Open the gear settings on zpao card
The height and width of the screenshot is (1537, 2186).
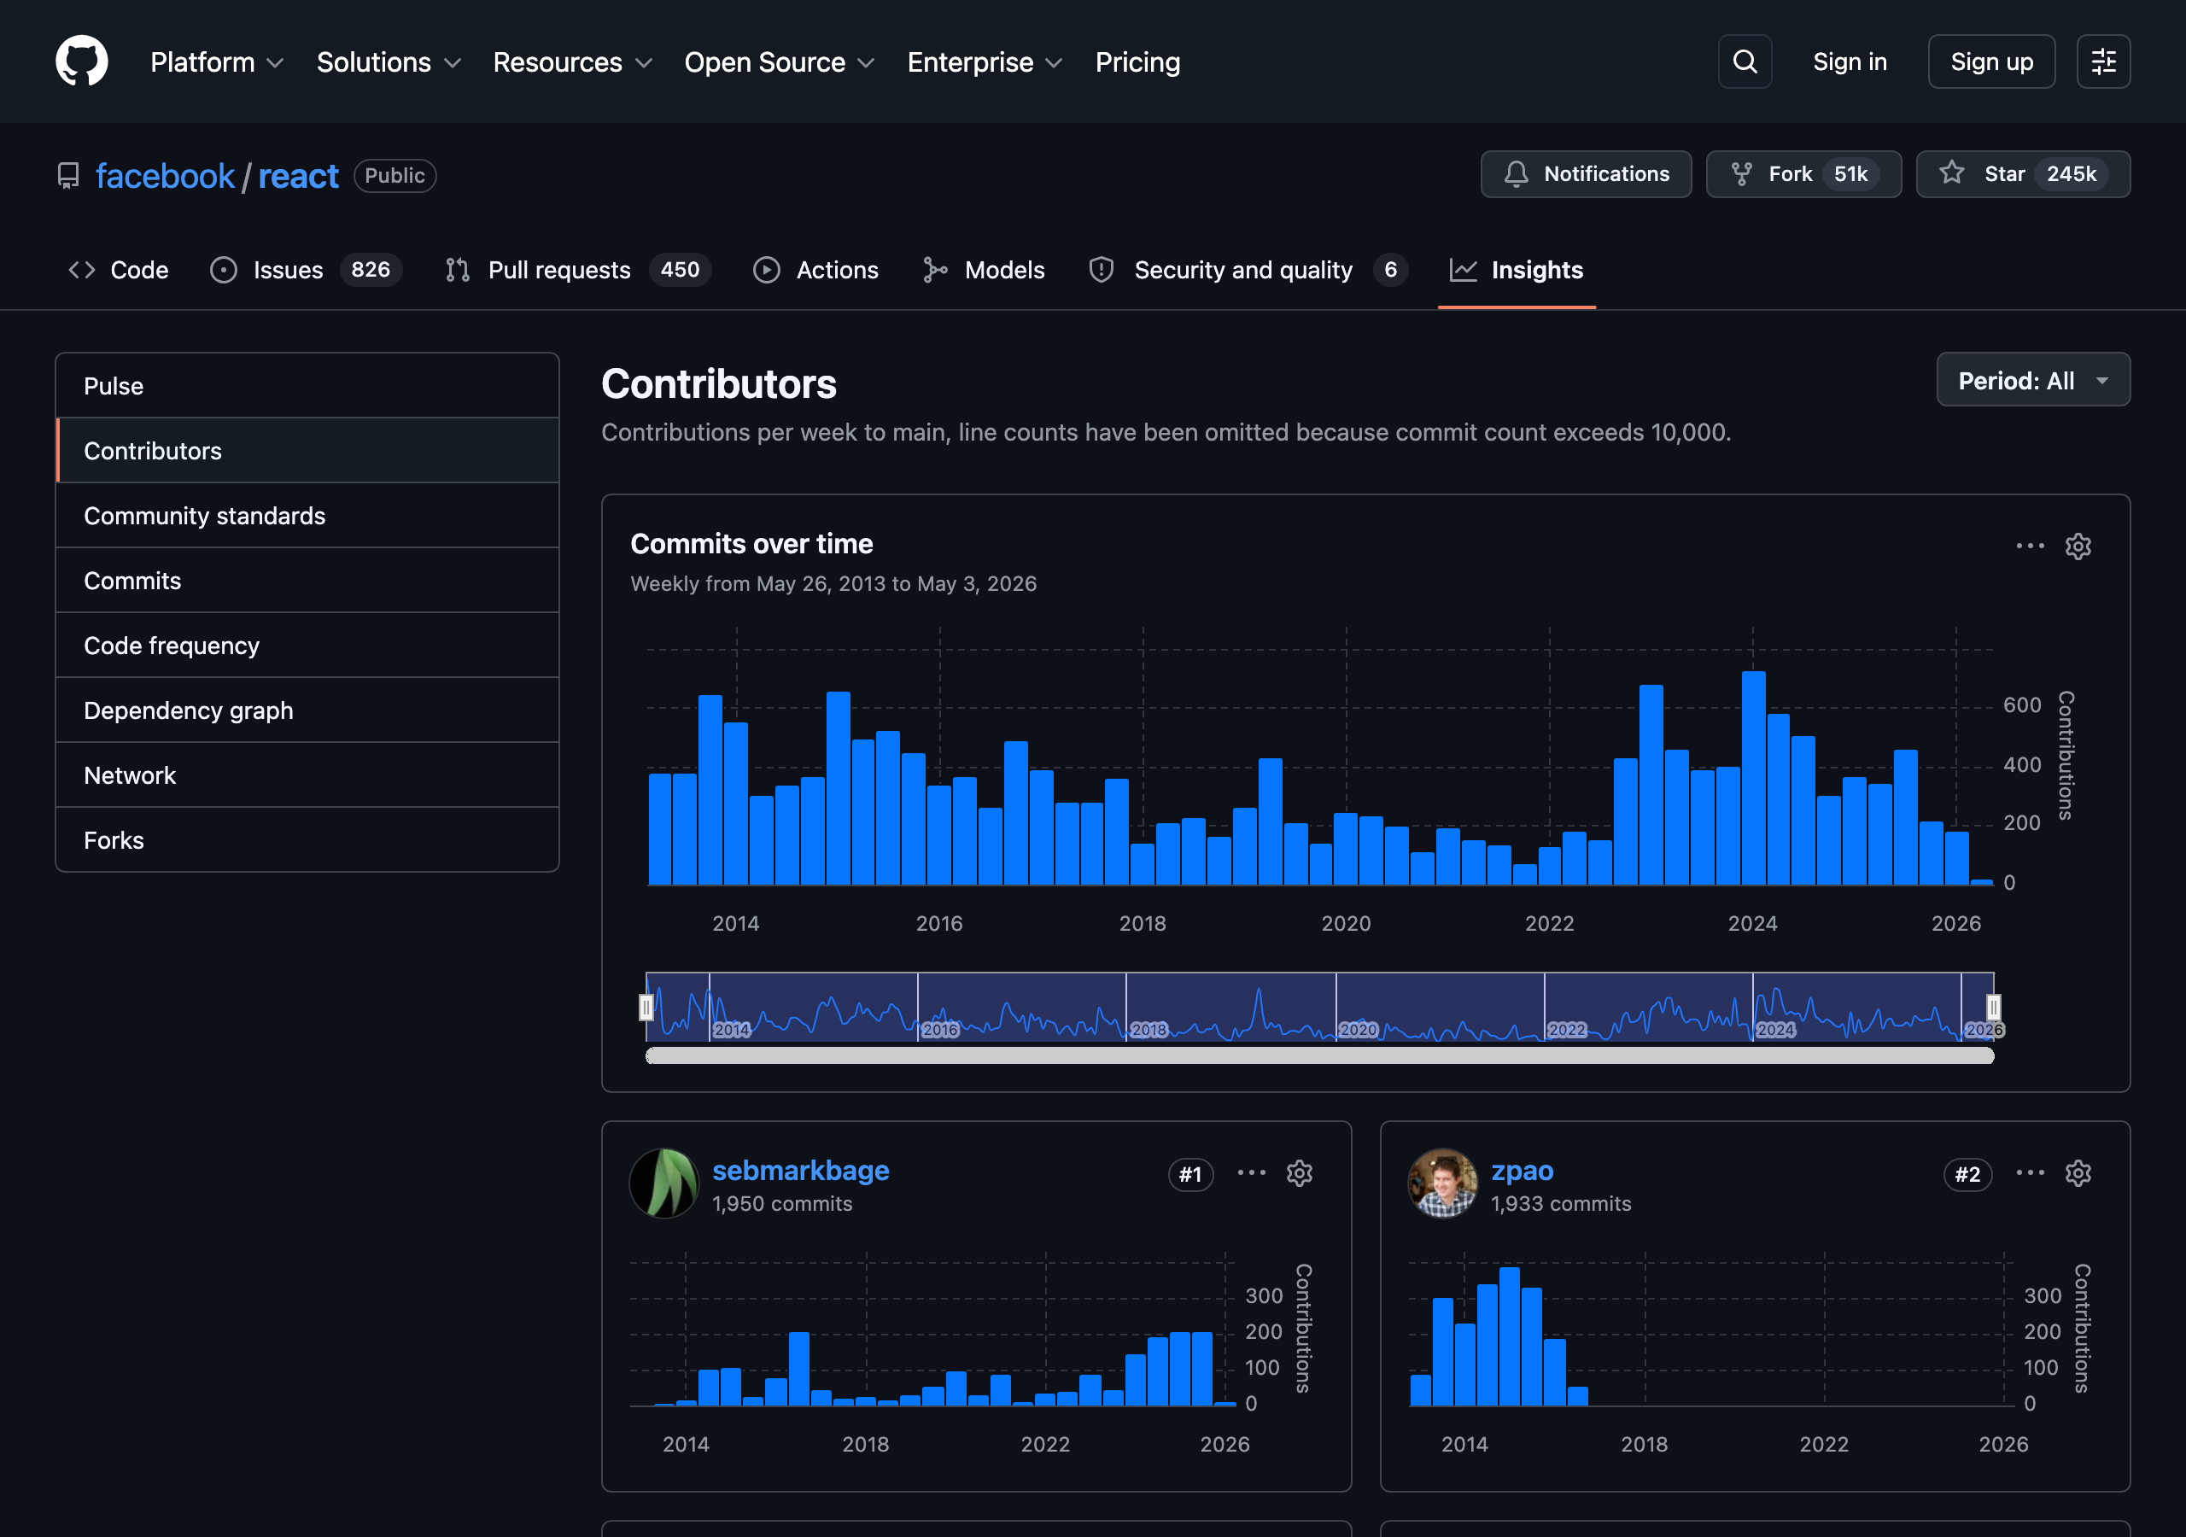pos(2078,1173)
